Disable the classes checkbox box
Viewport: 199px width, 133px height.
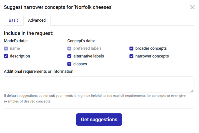(69, 64)
